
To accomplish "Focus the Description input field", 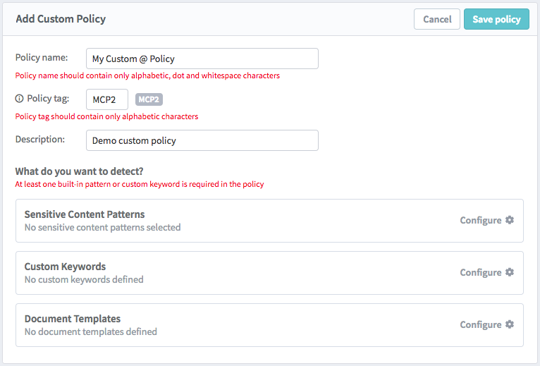I will (x=202, y=140).
